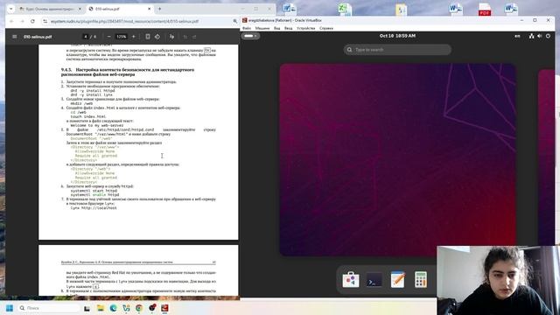Screen dimensions: 560x315
Task: Click the zoom in plus button in PDF toolbar
Action: tap(134, 37)
